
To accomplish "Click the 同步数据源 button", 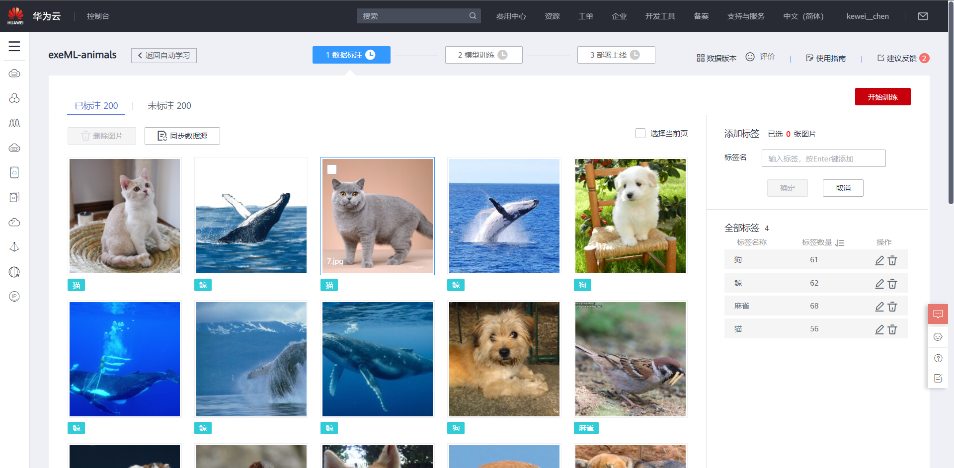I will [x=182, y=136].
